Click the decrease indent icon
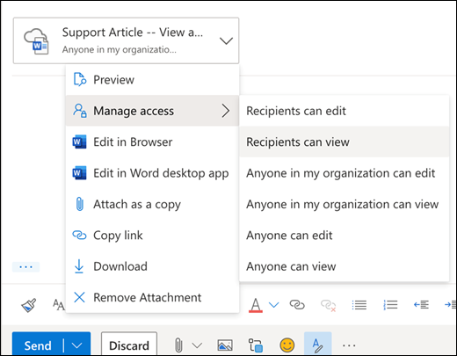The height and width of the screenshot is (356, 457). [421, 305]
